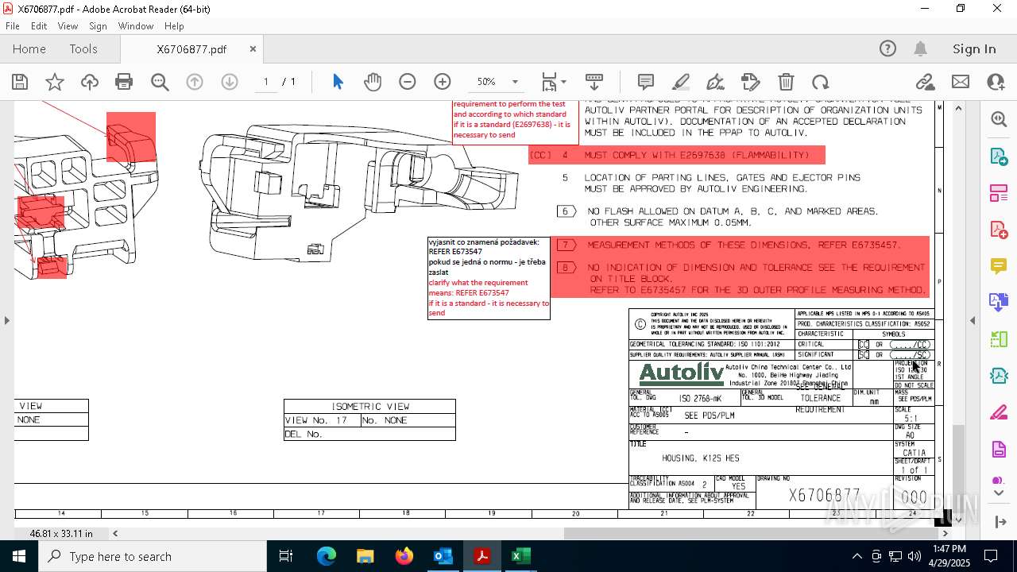The width and height of the screenshot is (1017, 572).
Task: Open Outlook from the taskbar
Action: pyautogui.click(x=443, y=556)
